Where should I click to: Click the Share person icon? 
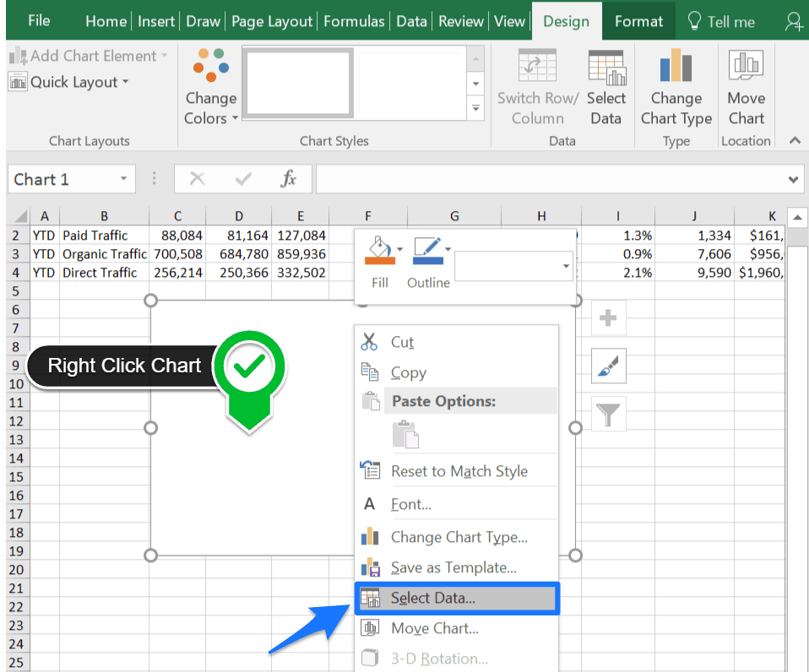tap(794, 22)
